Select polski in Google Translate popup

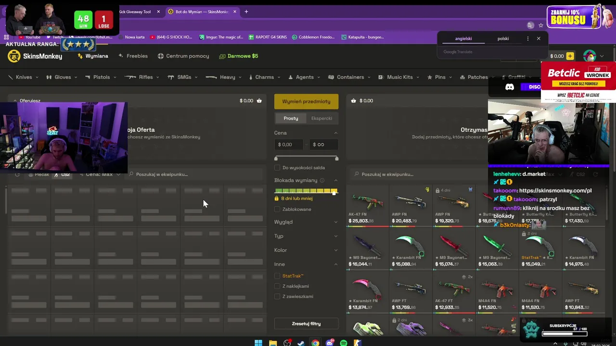click(x=503, y=38)
